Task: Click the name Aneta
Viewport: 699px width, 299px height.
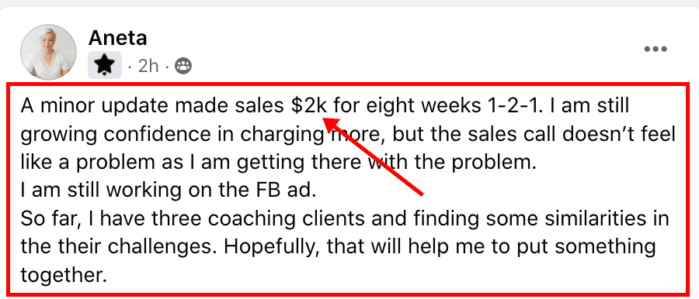Action: tap(118, 38)
